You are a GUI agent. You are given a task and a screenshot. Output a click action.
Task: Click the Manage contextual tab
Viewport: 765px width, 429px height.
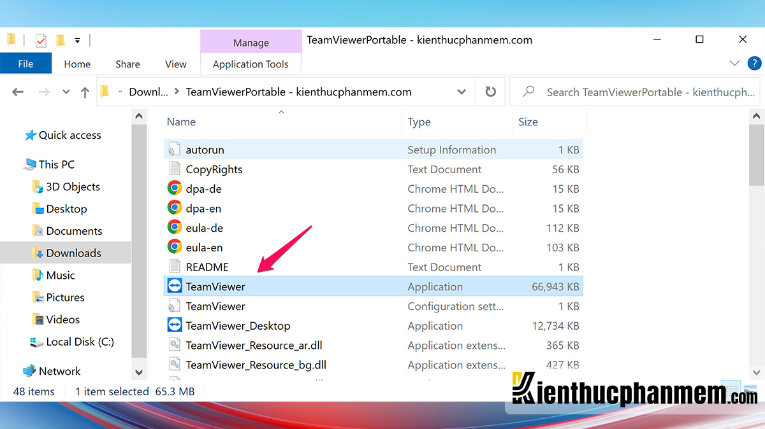click(251, 43)
